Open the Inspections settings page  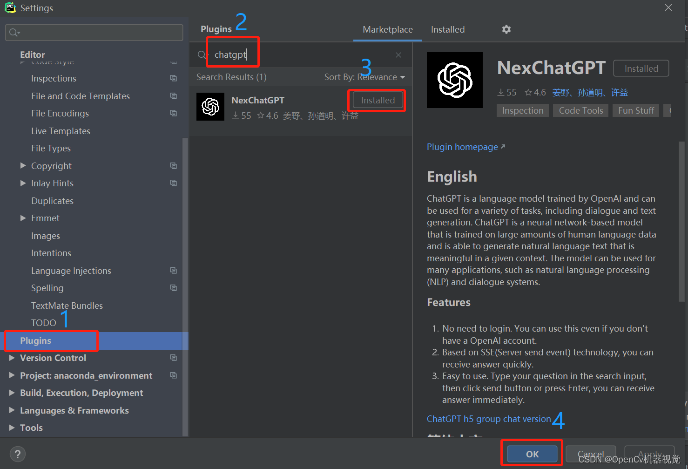pyautogui.click(x=54, y=78)
